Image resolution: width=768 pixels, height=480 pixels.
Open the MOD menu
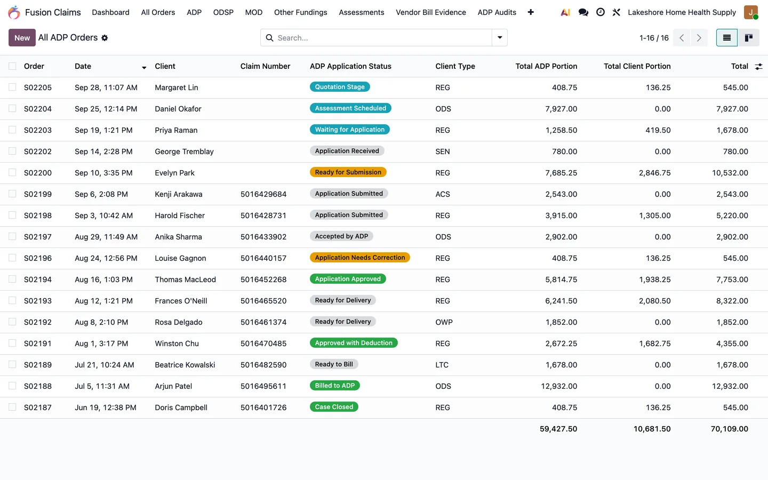click(254, 12)
